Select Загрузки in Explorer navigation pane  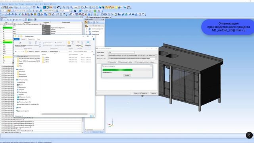pyautogui.click(x=21, y=89)
